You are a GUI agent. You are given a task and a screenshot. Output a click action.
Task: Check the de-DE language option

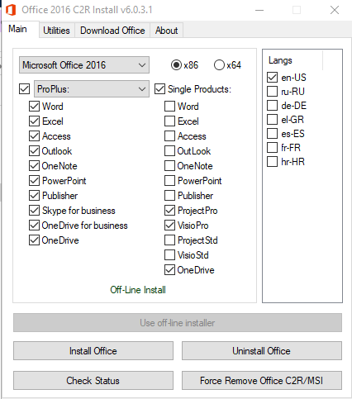(272, 106)
